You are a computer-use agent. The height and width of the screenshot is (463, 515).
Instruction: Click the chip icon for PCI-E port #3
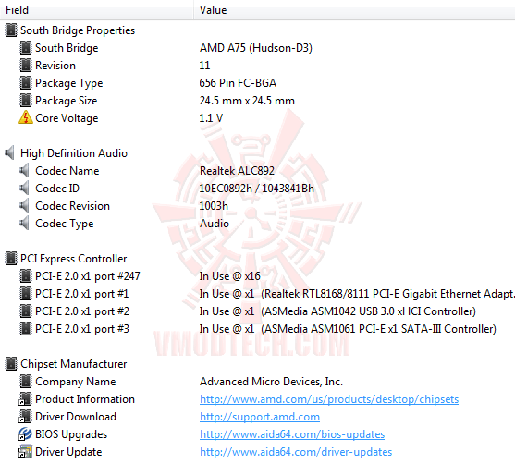click(26, 329)
